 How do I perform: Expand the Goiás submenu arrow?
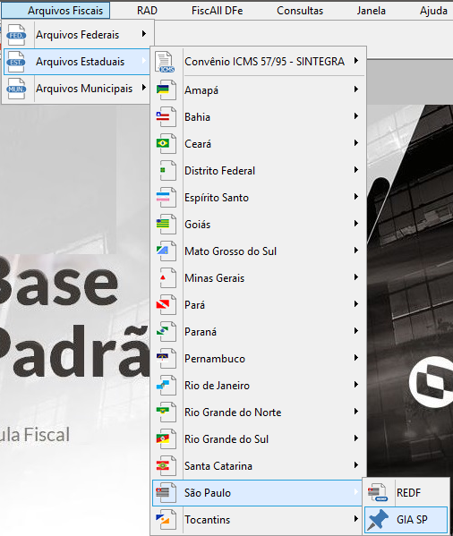tap(356, 224)
